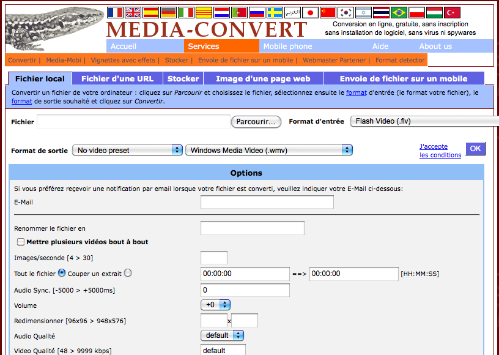Switch to Swedish via the Sweden flag

pyautogui.click(x=275, y=12)
